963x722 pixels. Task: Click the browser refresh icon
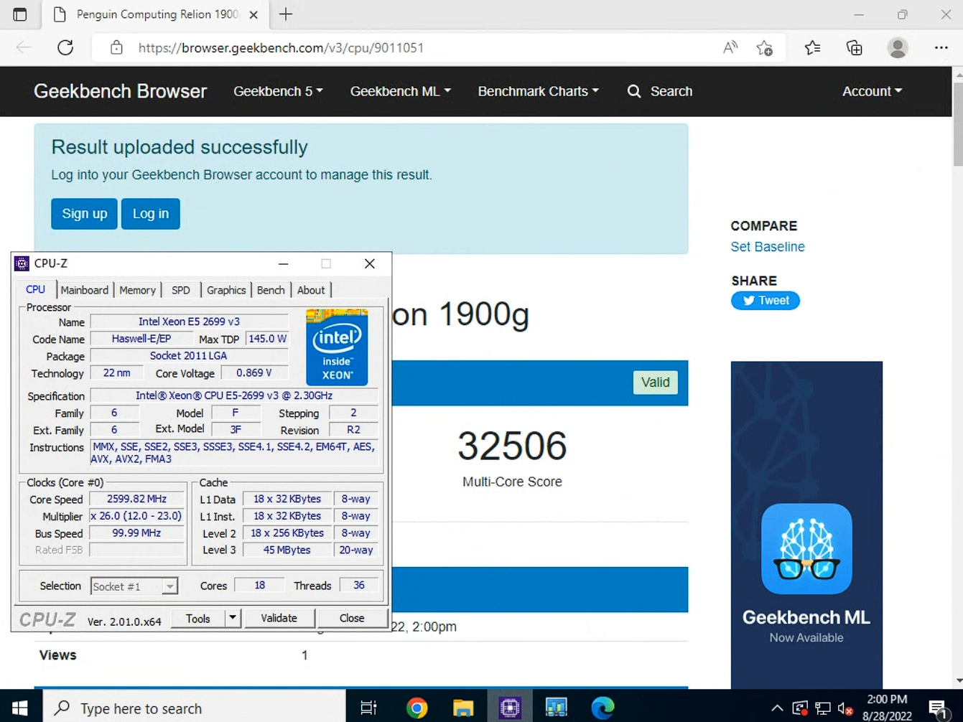(x=65, y=48)
